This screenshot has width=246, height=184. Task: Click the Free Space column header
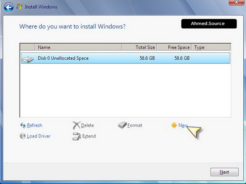174,47
